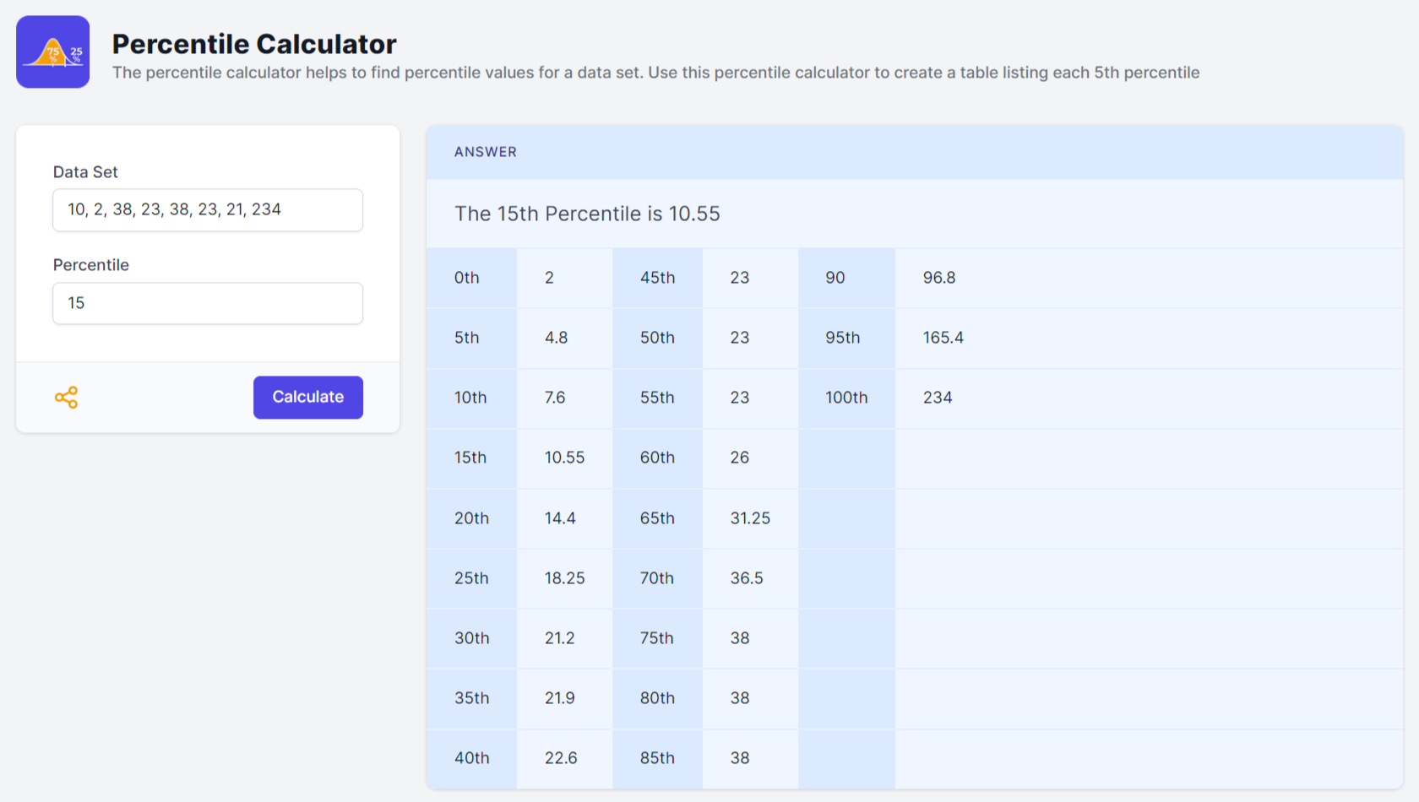Screen dimensions: 1419x802
Task: Click the Percentile Calculator heading
Action: tap(254, 44)
